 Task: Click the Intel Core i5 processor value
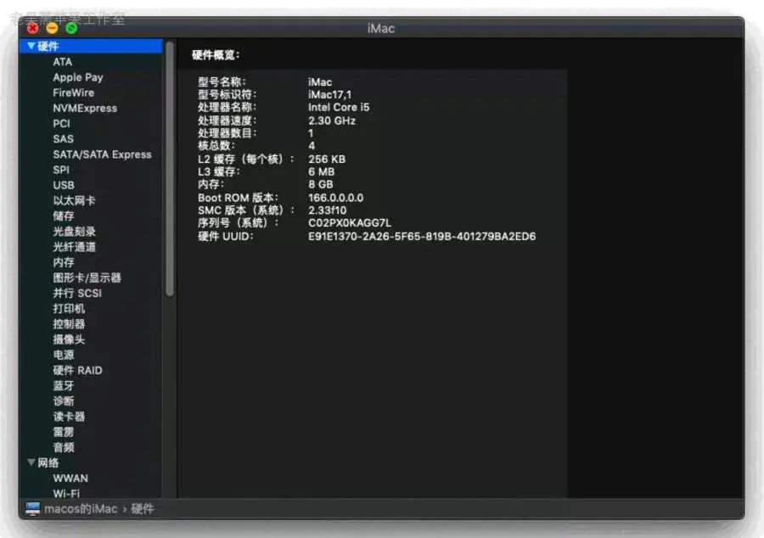tap(339, 107)
